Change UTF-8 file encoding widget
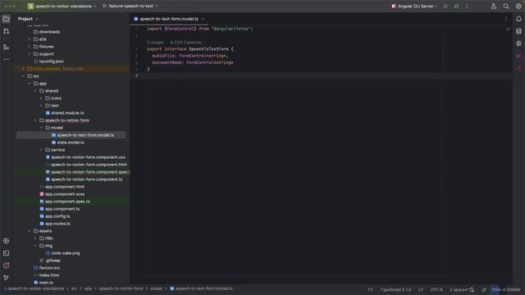This screenshot has height=295, width=525. tap(436, 289)
